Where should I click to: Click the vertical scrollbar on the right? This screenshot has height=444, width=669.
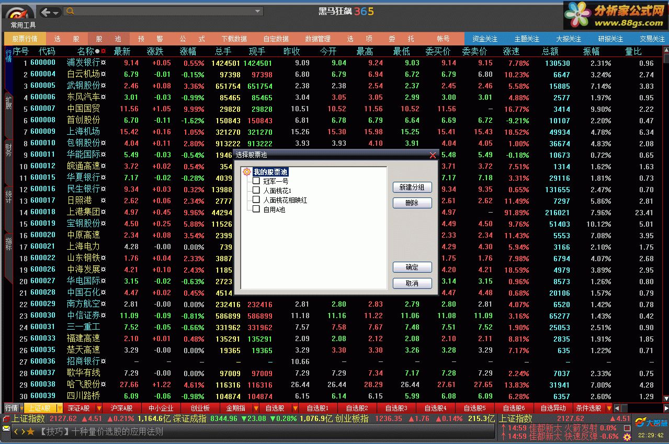pos(666,225)
